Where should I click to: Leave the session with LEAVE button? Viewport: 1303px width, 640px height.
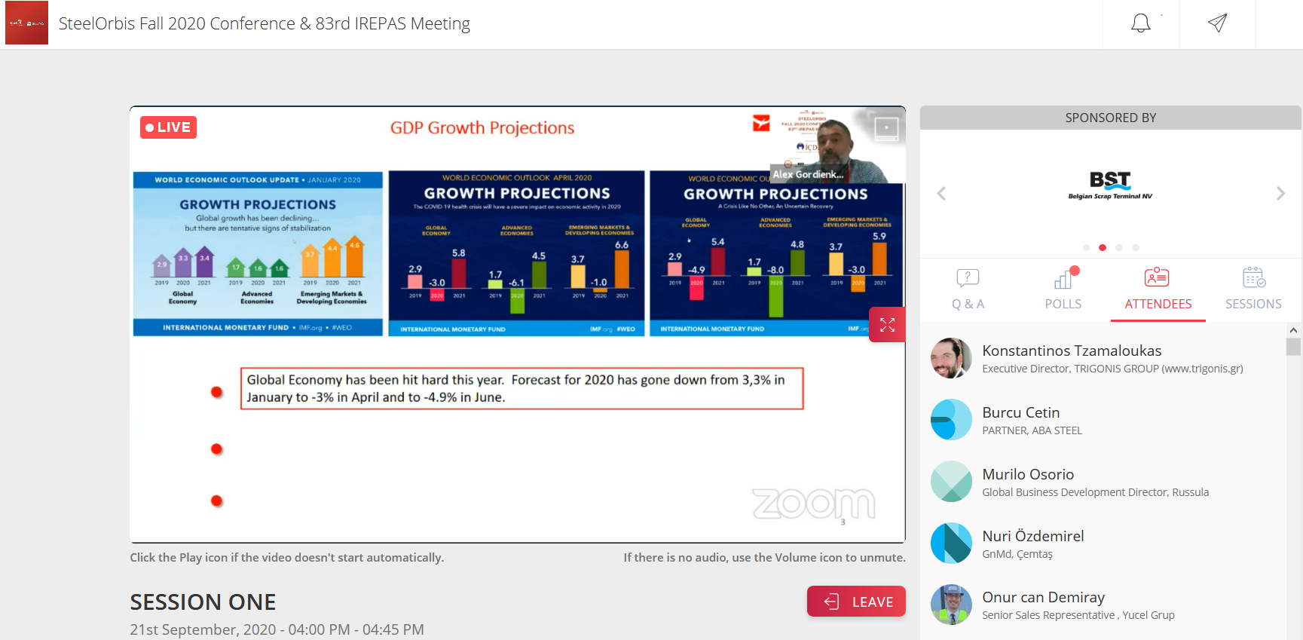pyautogui.click(x=856, y=602)
